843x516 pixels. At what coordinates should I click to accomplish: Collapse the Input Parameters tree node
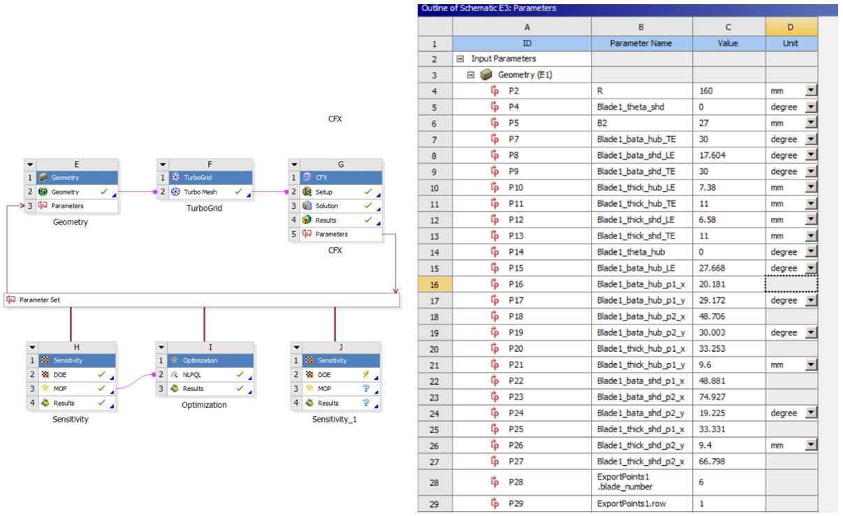[460, 59]
